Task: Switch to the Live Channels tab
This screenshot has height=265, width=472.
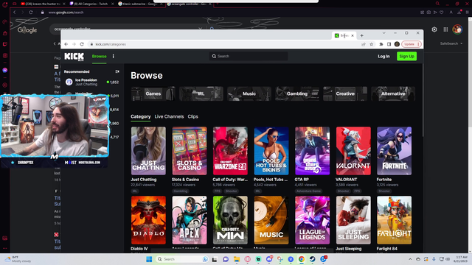Action: coord(169,116)
